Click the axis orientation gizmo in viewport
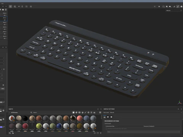The width and height of the screenshot is (183, 137). (180, 102)
